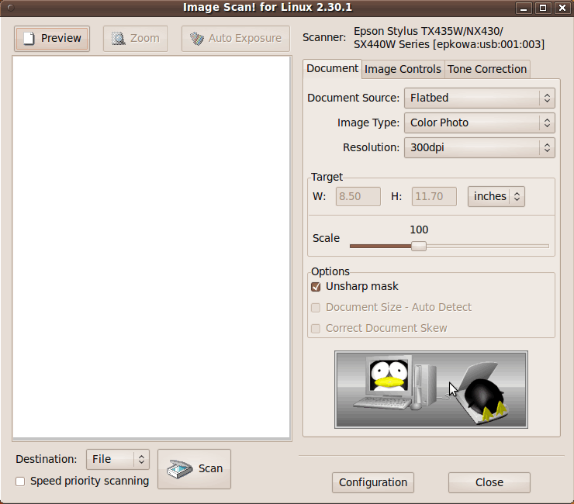The image size is (574, 504).
Task: Open the inches unit dropdown
Action: click(496, 196)
